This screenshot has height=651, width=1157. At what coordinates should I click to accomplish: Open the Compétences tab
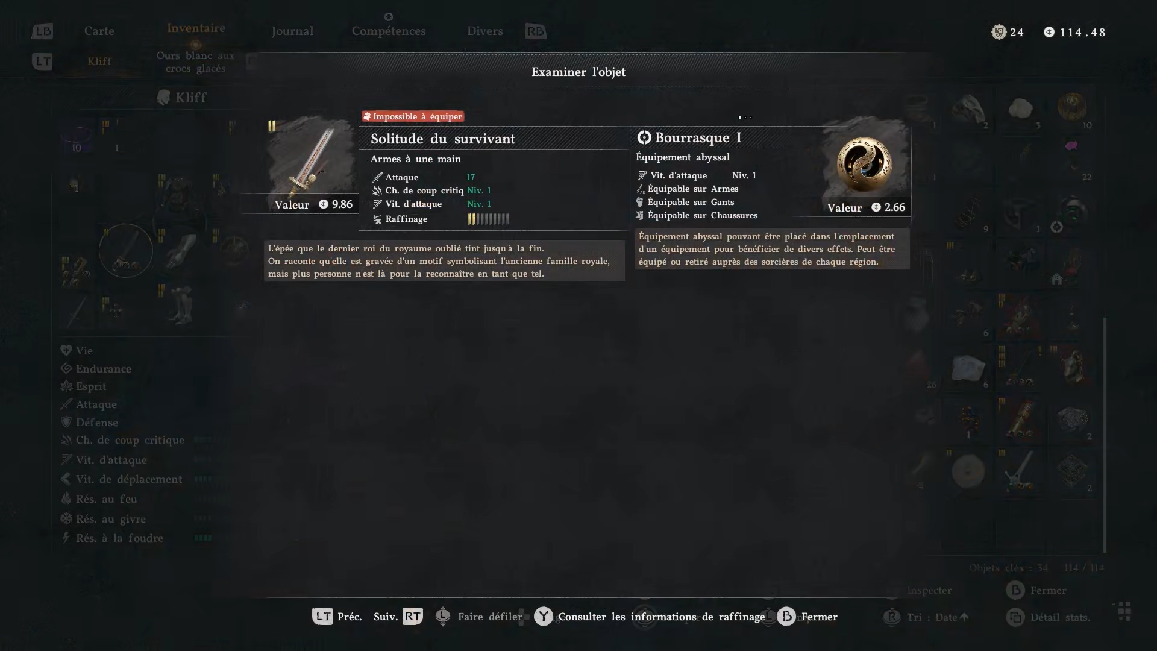click(x=389, y=31)
